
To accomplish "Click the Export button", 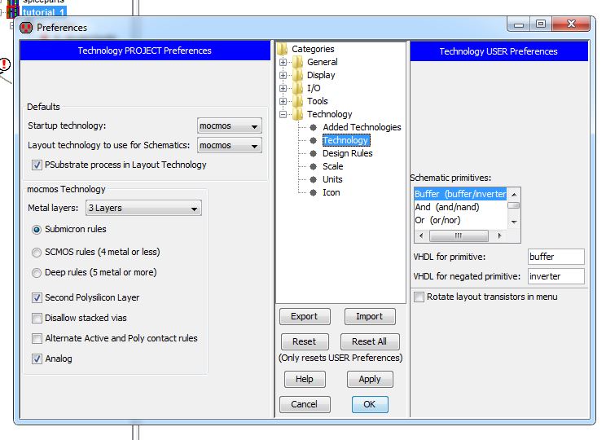I will point(305,317).
